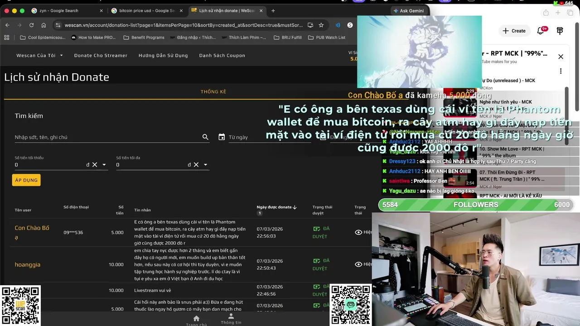Click the install app icon in address bar
Image resolution: width=580 pixels, height=326 pixels.
coord(310,25)
